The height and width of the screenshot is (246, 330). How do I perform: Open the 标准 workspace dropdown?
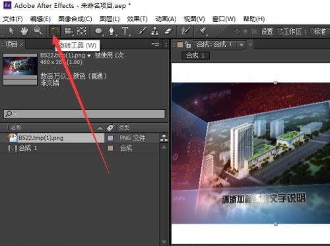coord(319,32)
